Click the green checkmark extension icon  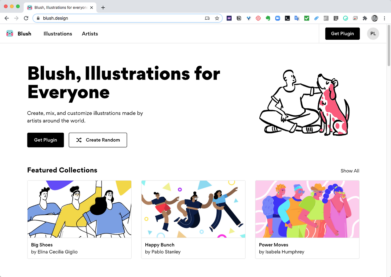click(307, 18)
